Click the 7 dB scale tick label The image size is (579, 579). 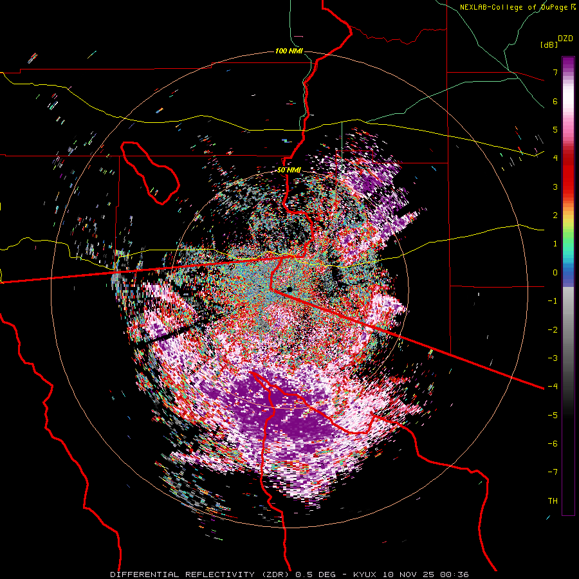point(555,72)
